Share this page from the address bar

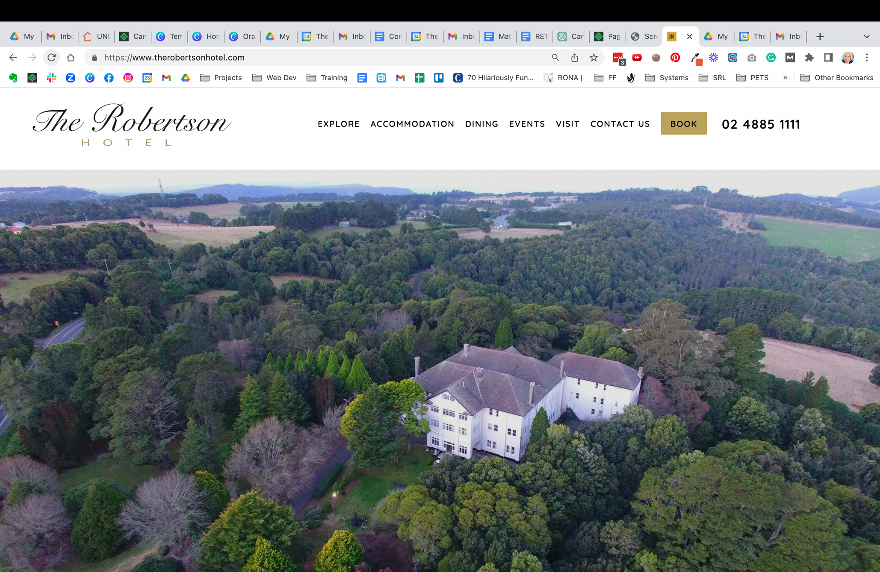574,57
